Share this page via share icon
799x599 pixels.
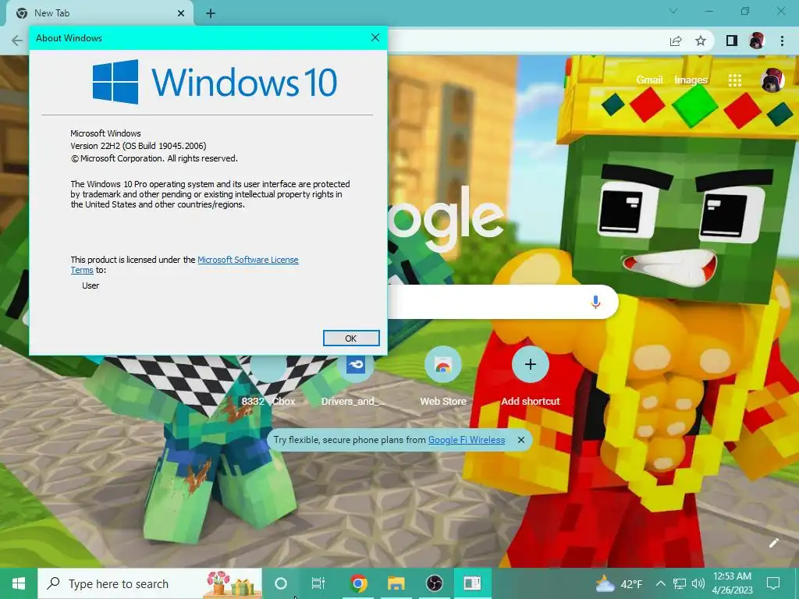click(676, 41)
